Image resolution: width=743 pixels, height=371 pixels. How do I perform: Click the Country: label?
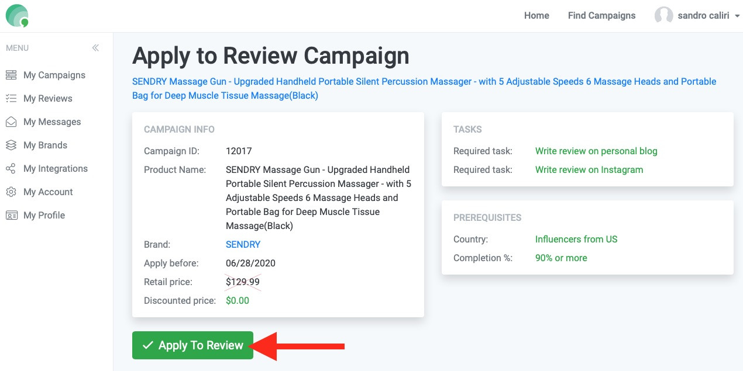(470, 239)
